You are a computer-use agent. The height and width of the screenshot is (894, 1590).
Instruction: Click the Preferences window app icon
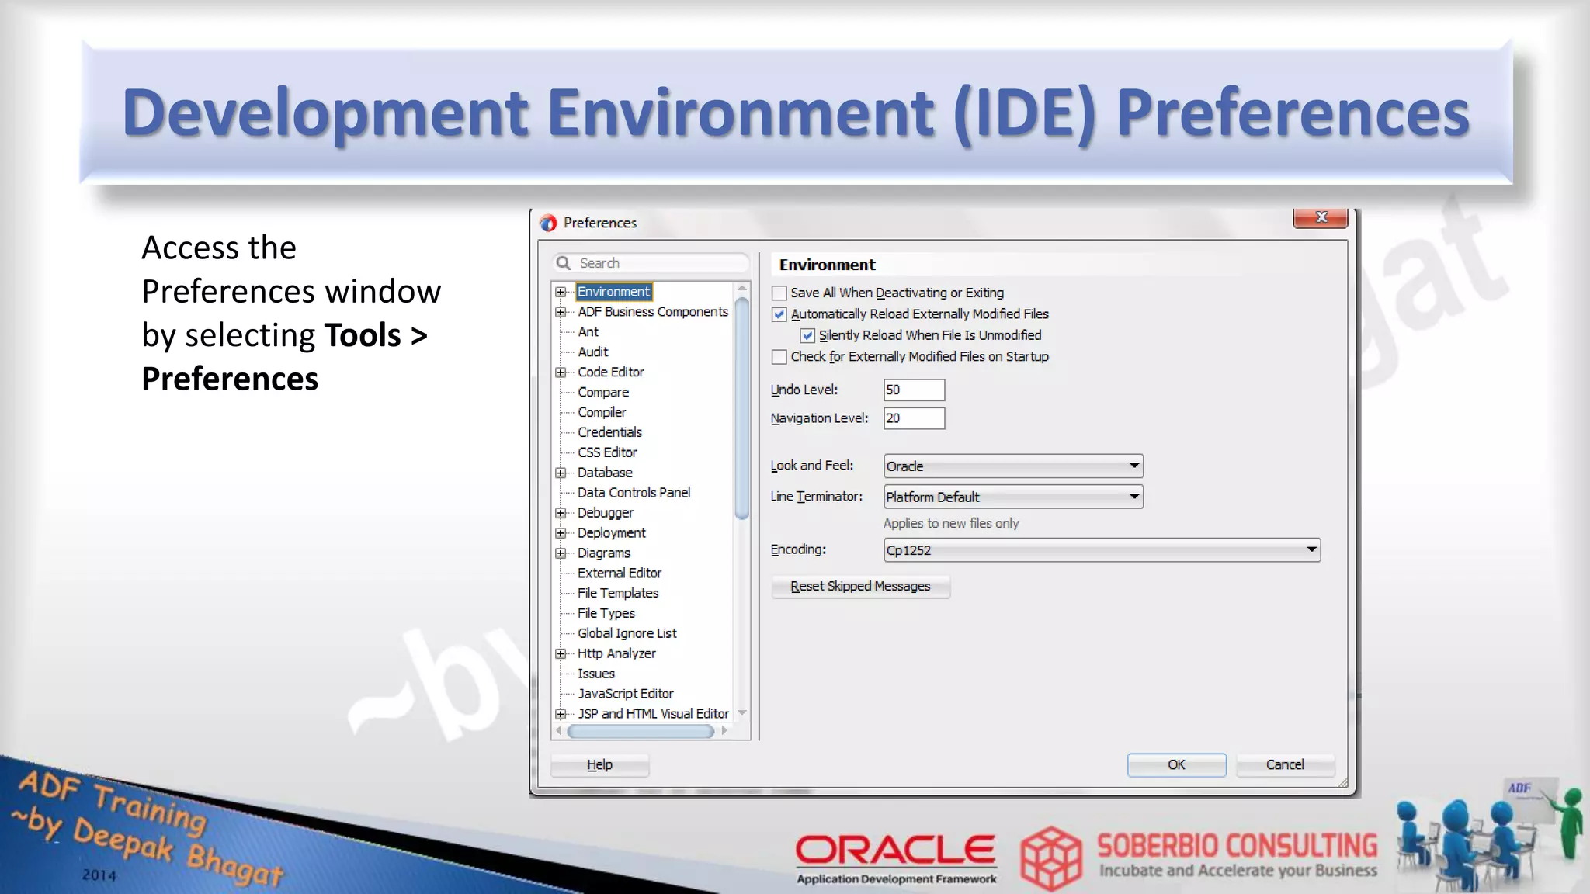click(548, 223)
